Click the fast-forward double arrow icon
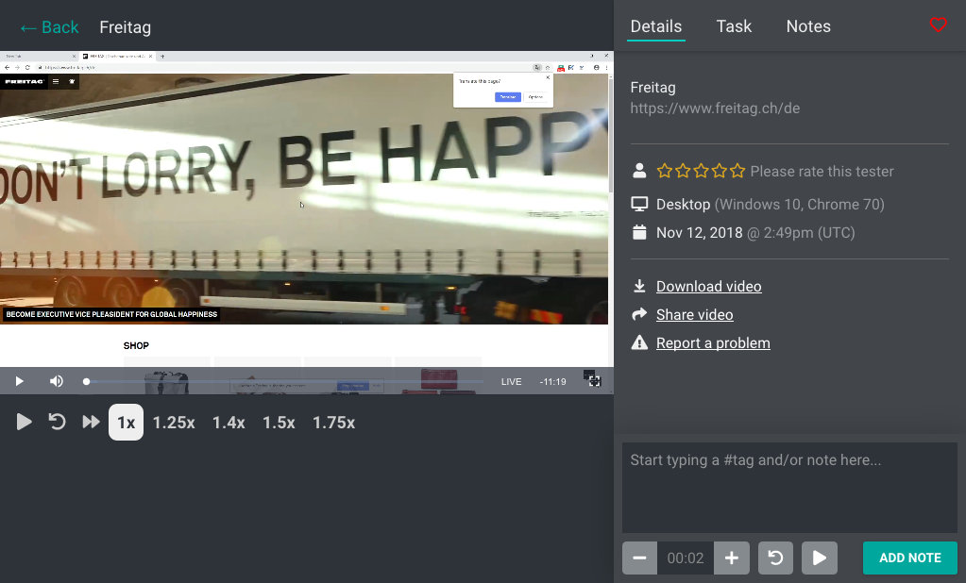The height and width of the screenshot is (583, 966). (91, 423)
